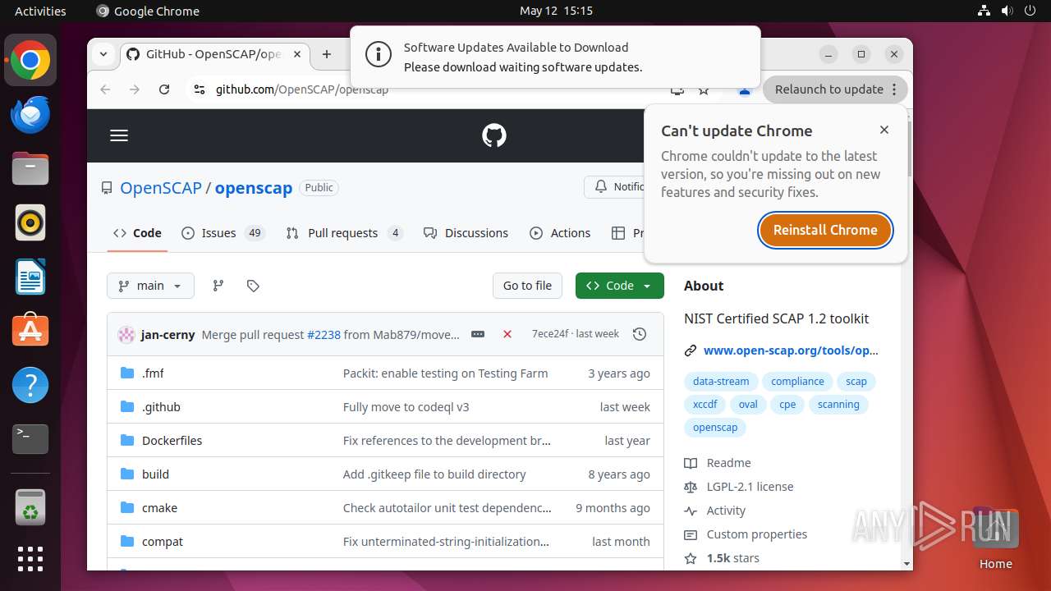Select the scanning topic tag
1051x591 pixels.
click(x=838, y=405)
